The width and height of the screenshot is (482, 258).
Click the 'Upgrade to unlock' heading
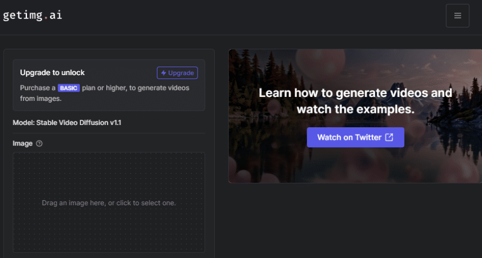52,73
